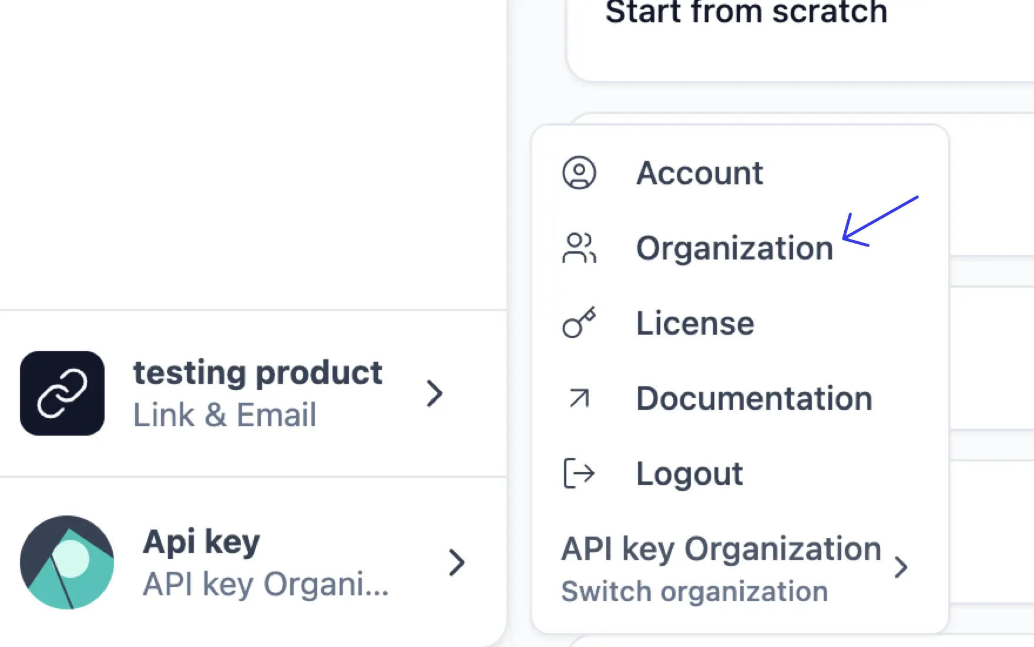Click the API key Organization switcher text

click(721, 550)
